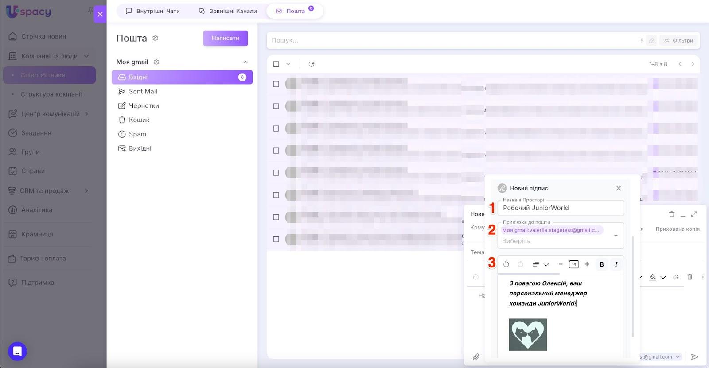Open the chat support widget bubble
The width and height of the screenshot is (709, 368).
(x=17, y=352)
